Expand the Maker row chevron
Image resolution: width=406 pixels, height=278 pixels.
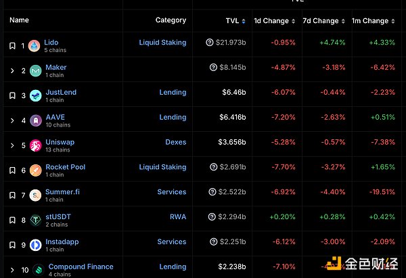tap(12, 71)
